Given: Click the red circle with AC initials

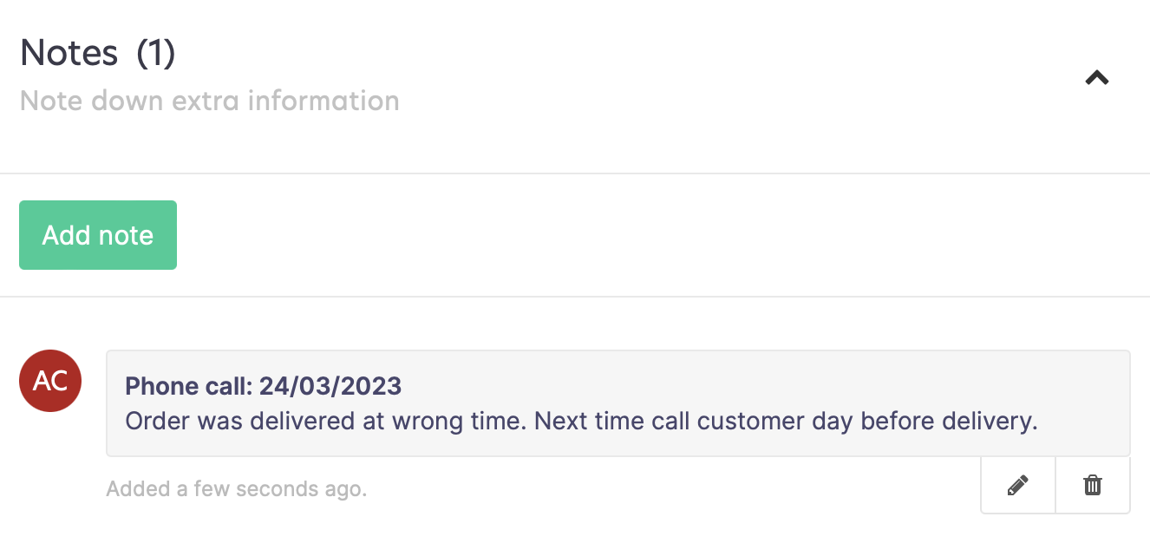Looking at the screenshot, I should pyautogui.click(x=50, y=381).
